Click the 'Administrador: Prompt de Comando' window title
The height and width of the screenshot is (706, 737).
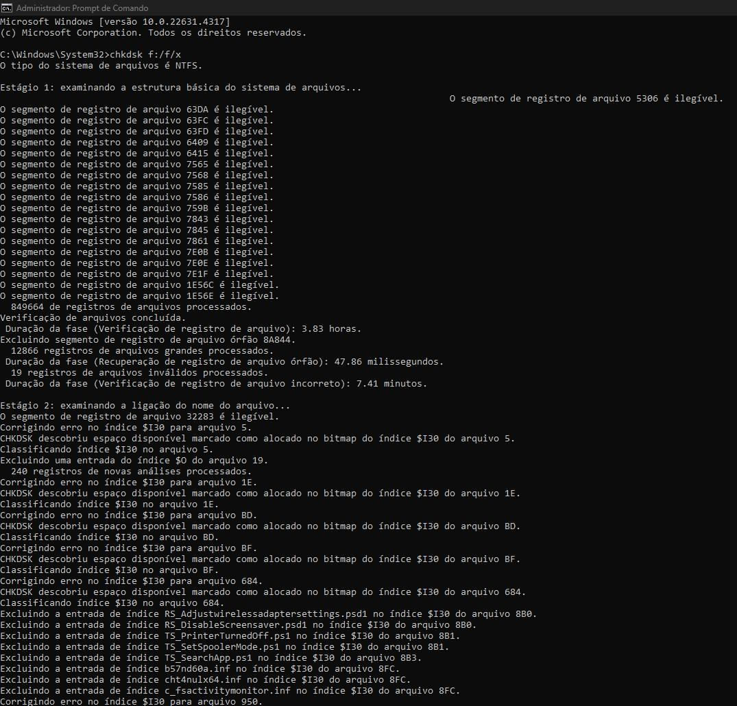tap(82, 8)
